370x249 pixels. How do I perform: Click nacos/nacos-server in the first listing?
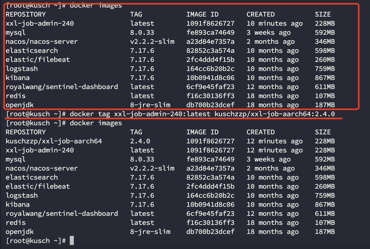click(x=42, y=41)
